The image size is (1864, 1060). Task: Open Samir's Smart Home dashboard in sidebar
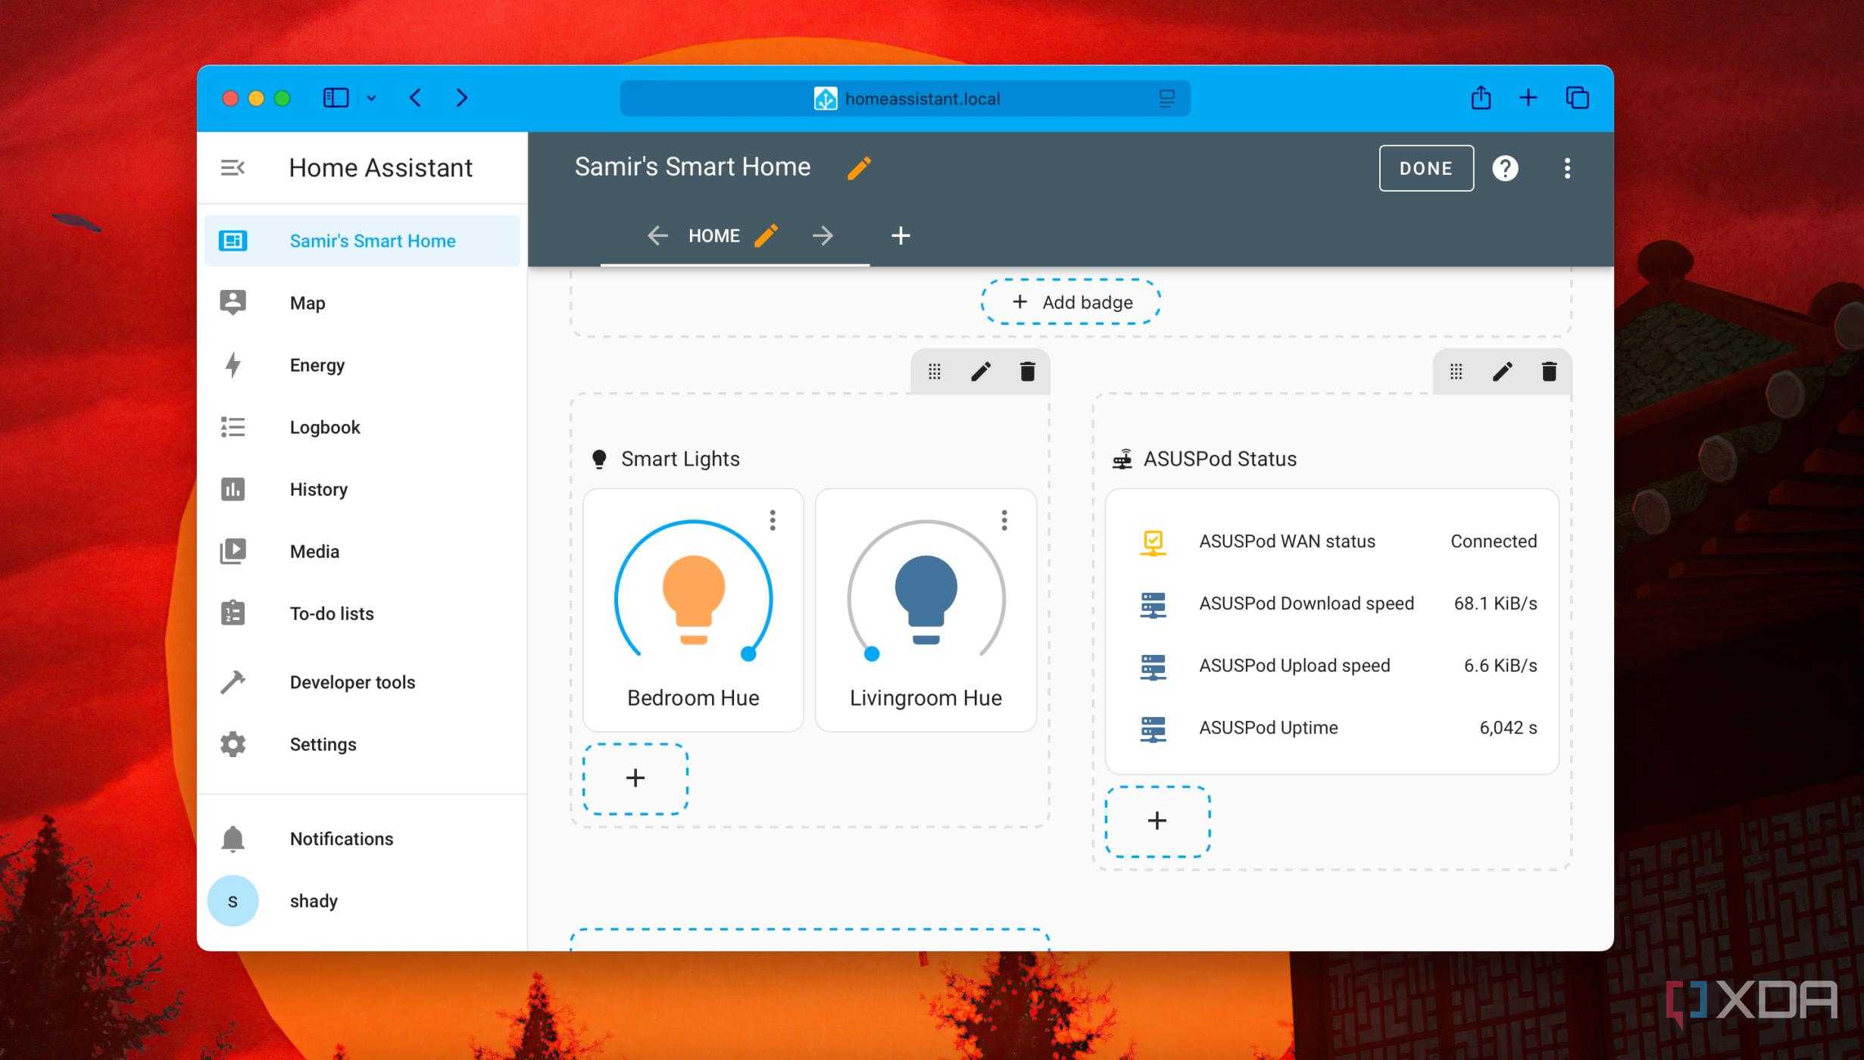(362, 241)
